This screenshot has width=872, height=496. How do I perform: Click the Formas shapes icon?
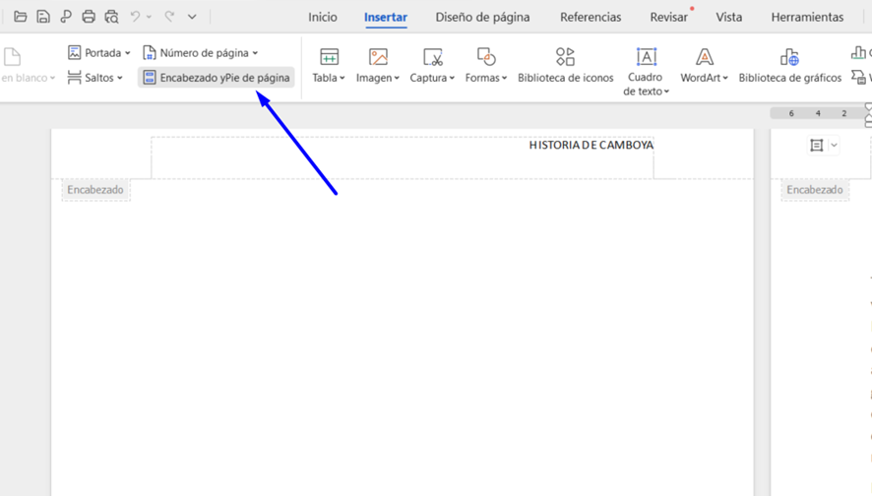486,57
